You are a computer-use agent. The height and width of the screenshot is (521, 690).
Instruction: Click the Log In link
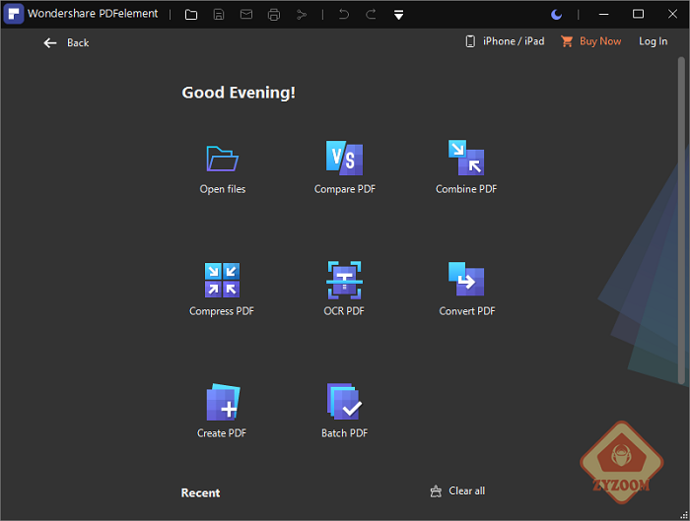pos(653,41)
